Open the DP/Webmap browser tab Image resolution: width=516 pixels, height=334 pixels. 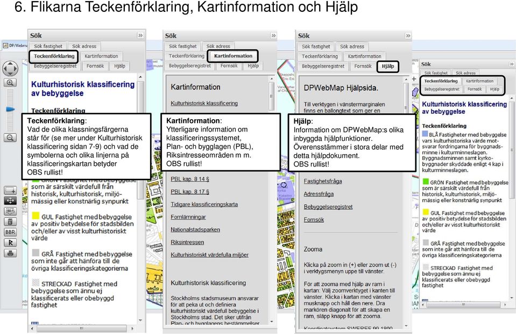15,45
